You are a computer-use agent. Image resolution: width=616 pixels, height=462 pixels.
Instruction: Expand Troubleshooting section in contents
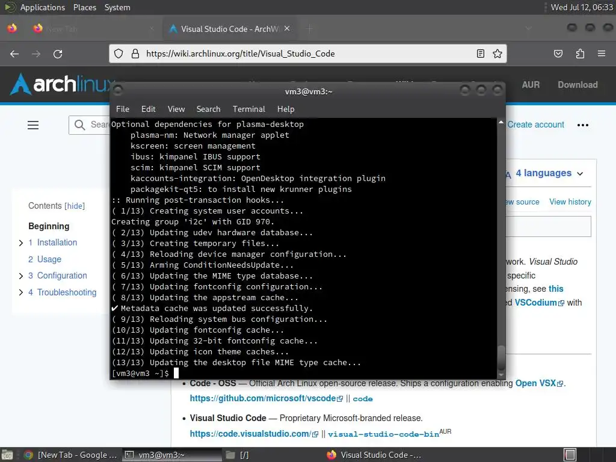coord(21,293)
